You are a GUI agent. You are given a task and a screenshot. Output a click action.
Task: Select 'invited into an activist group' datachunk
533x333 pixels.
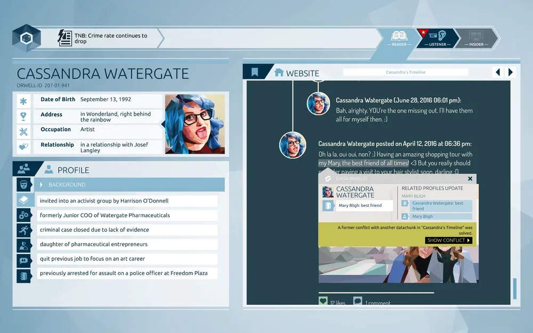[x=127, y=201]
